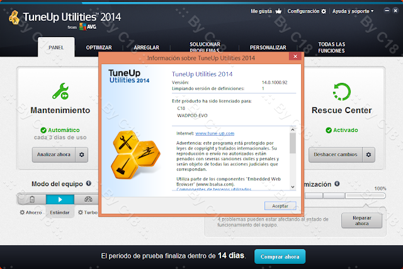Viewport: 403px width, 269px height.
Task: Select the Estándar play mode button
Action: point(60,199)
